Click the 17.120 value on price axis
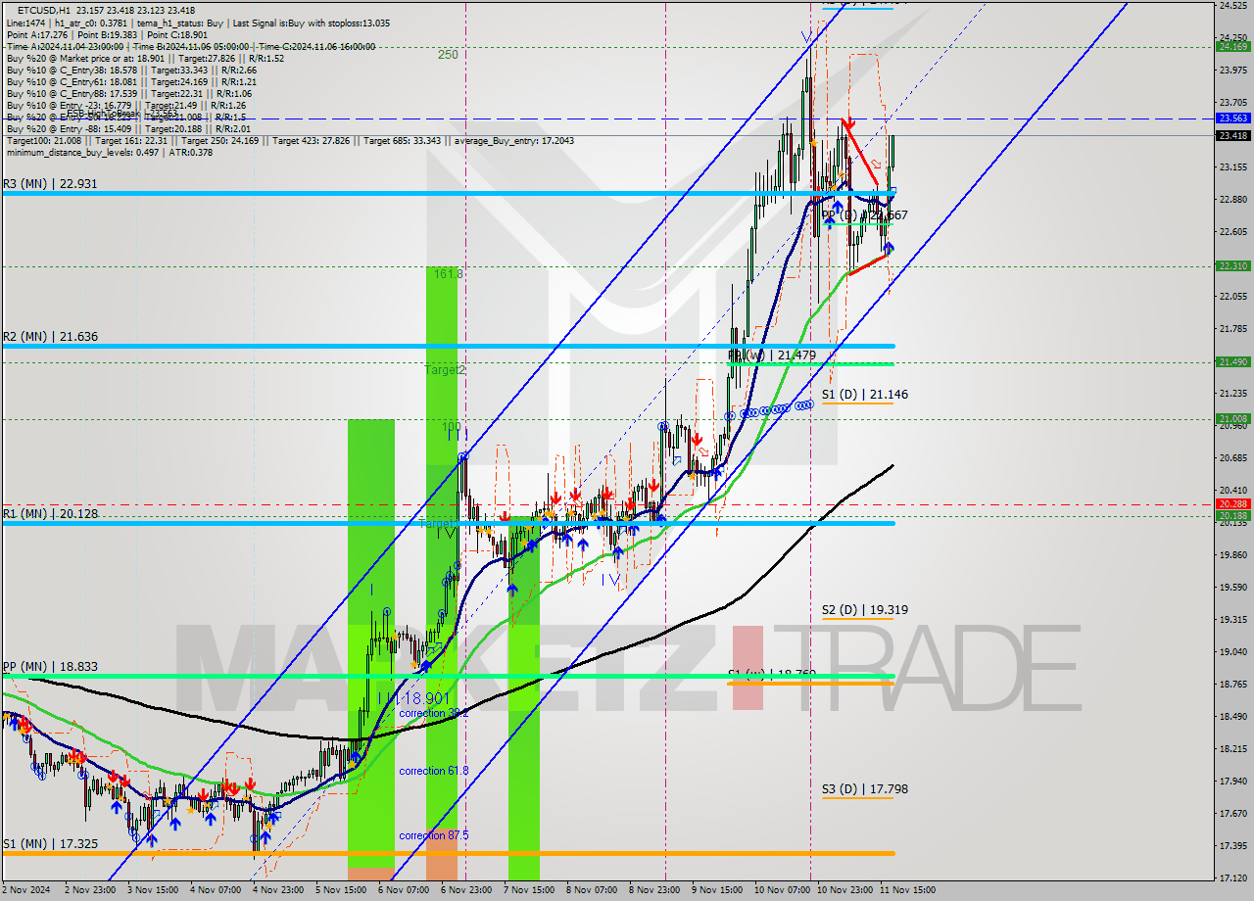Screen dimensions: 1254x901 (x=1231, y=877)
